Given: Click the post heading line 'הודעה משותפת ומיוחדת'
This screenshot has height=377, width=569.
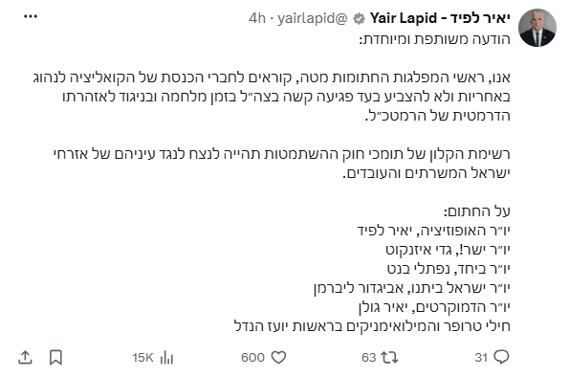Looking at the screenshot, I should pos(435,39).
